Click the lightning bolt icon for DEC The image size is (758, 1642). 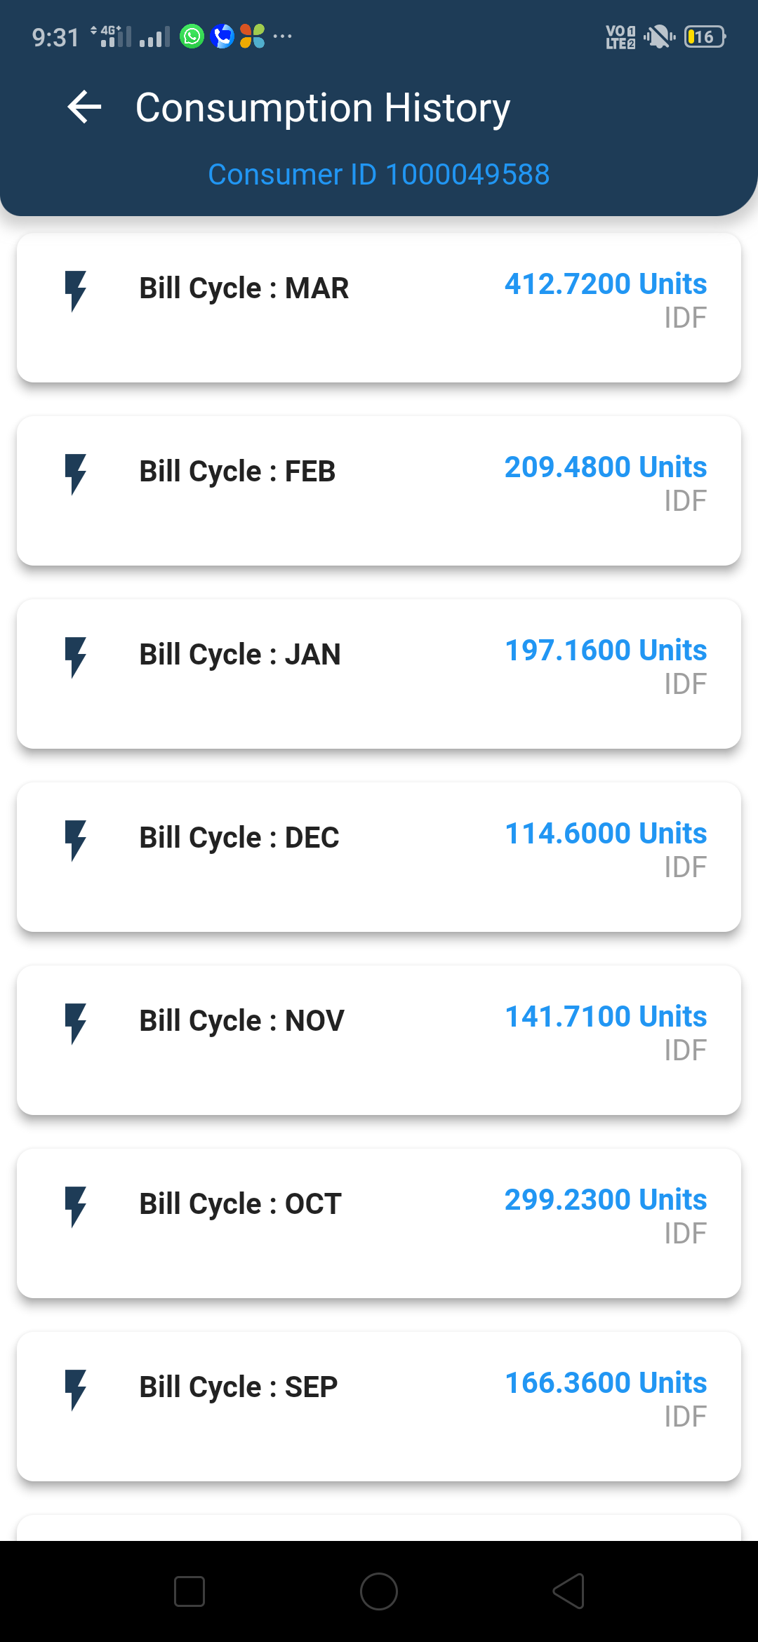pyautogui.click(x=75, y=840)
